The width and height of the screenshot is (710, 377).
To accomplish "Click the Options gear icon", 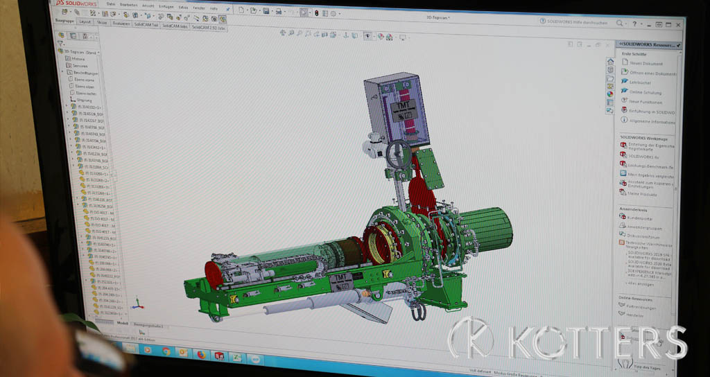I will [x=334, y=14].
